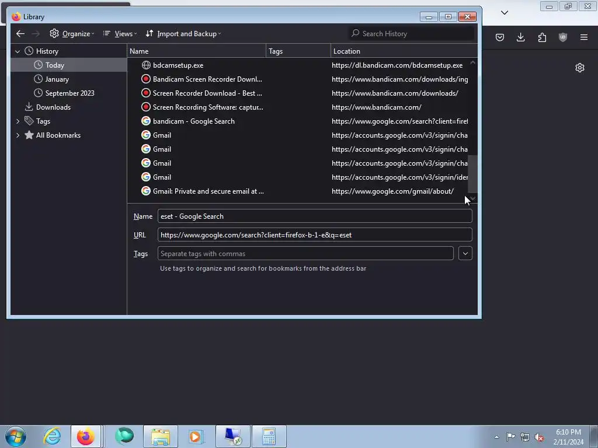Click the history list scroll down arrow
The image size is (598, 448).
tap(473, 198)
